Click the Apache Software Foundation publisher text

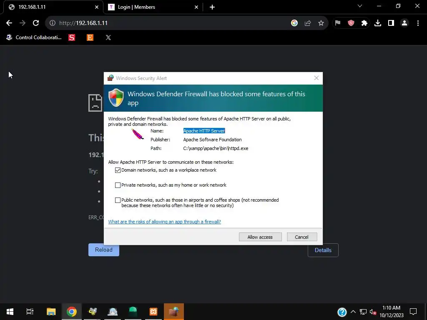pyautogui.click(x=212, y=140)
